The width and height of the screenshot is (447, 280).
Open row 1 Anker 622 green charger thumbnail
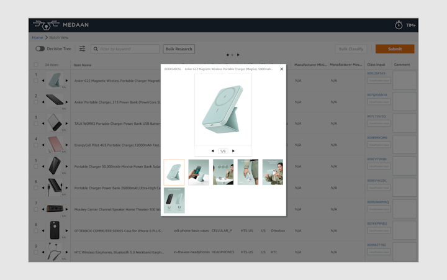[55, 80]
